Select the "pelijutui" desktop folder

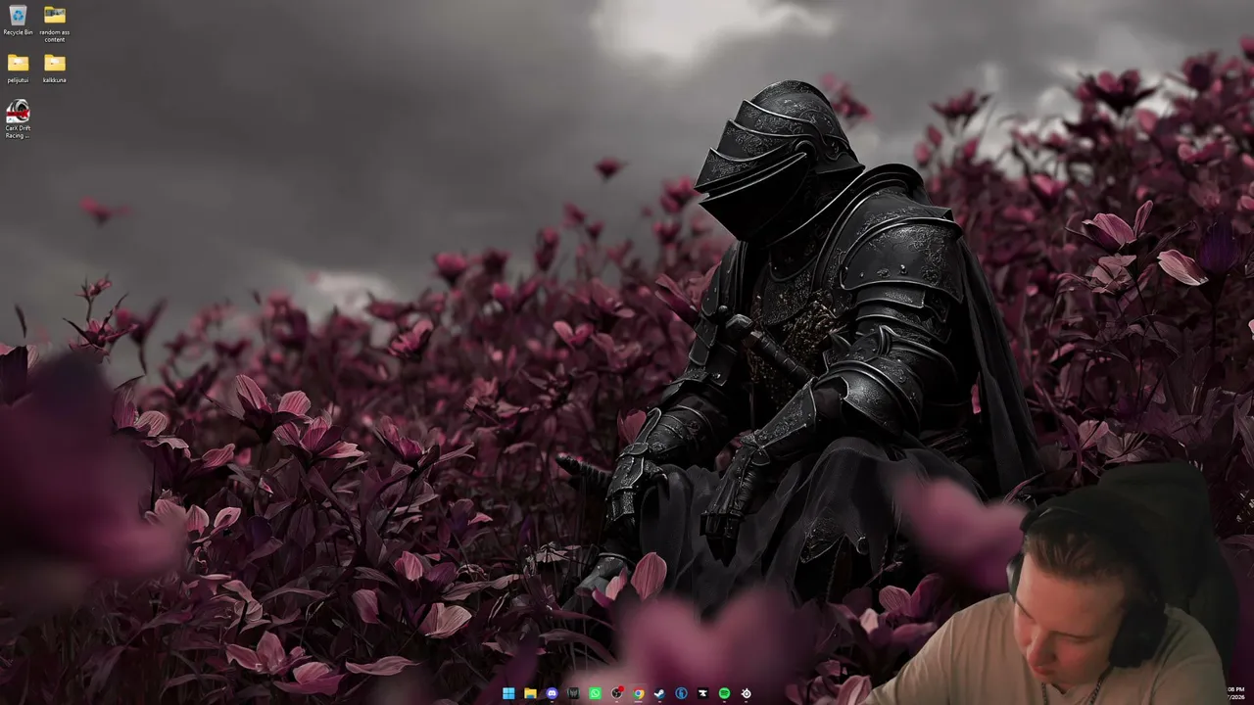(x=18, y=68)
